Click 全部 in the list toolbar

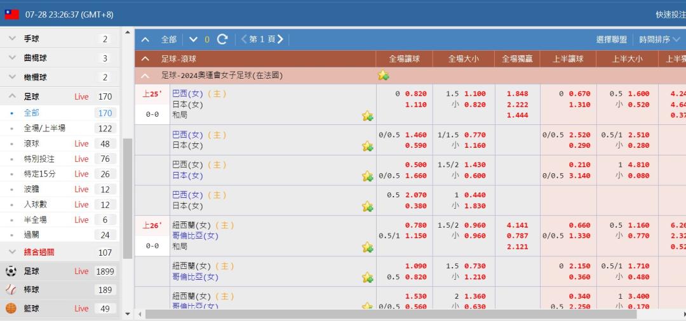[x=169, y=40]
